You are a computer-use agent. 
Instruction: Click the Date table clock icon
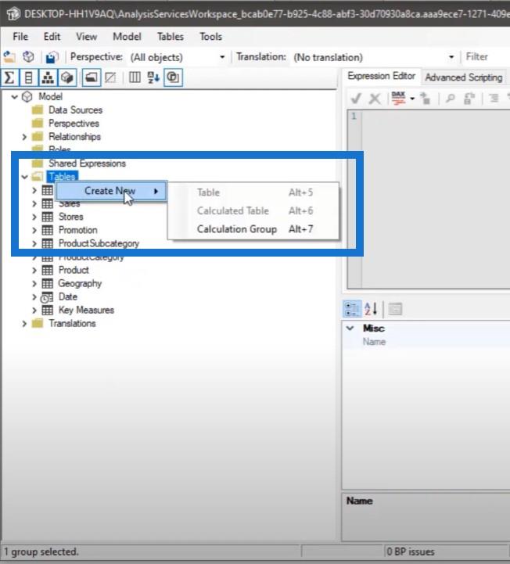(47, 297)
